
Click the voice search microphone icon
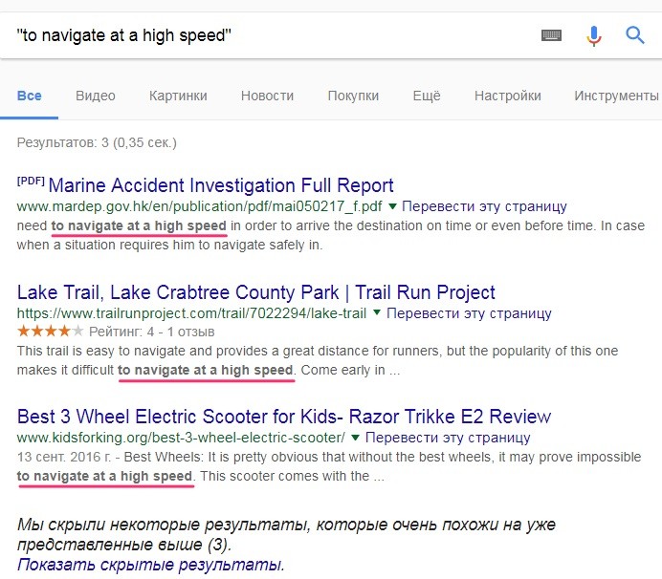pos(594,35)
